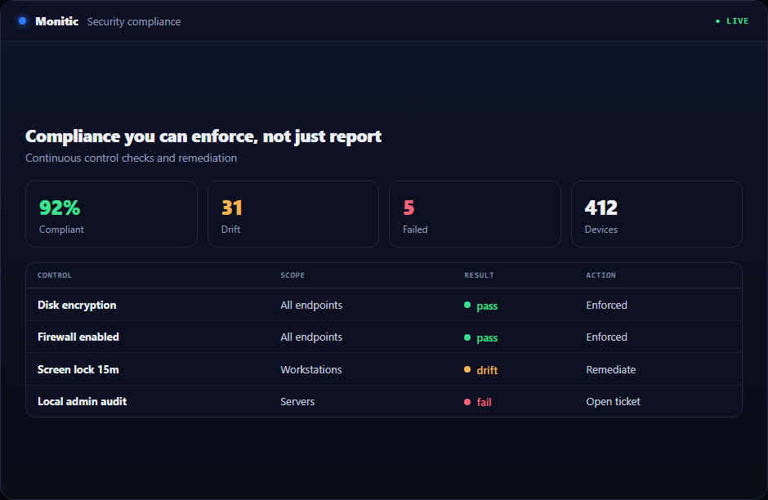Click orange drift status dot
The image size is (768, 500).
(x=467, y=370)
